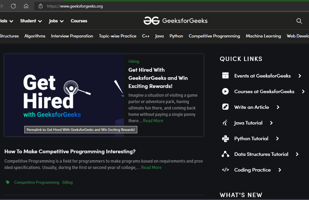Viewport: 309px width, 200px height.
Task: Click the browser address bar URL
Action: (75, 6)
